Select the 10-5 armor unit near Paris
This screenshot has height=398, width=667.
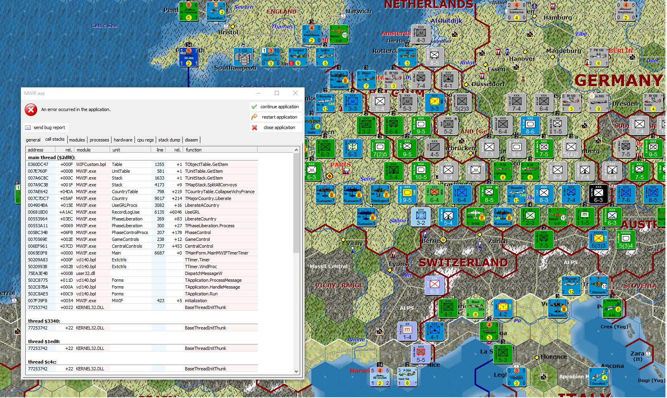(x=421, y=172)
